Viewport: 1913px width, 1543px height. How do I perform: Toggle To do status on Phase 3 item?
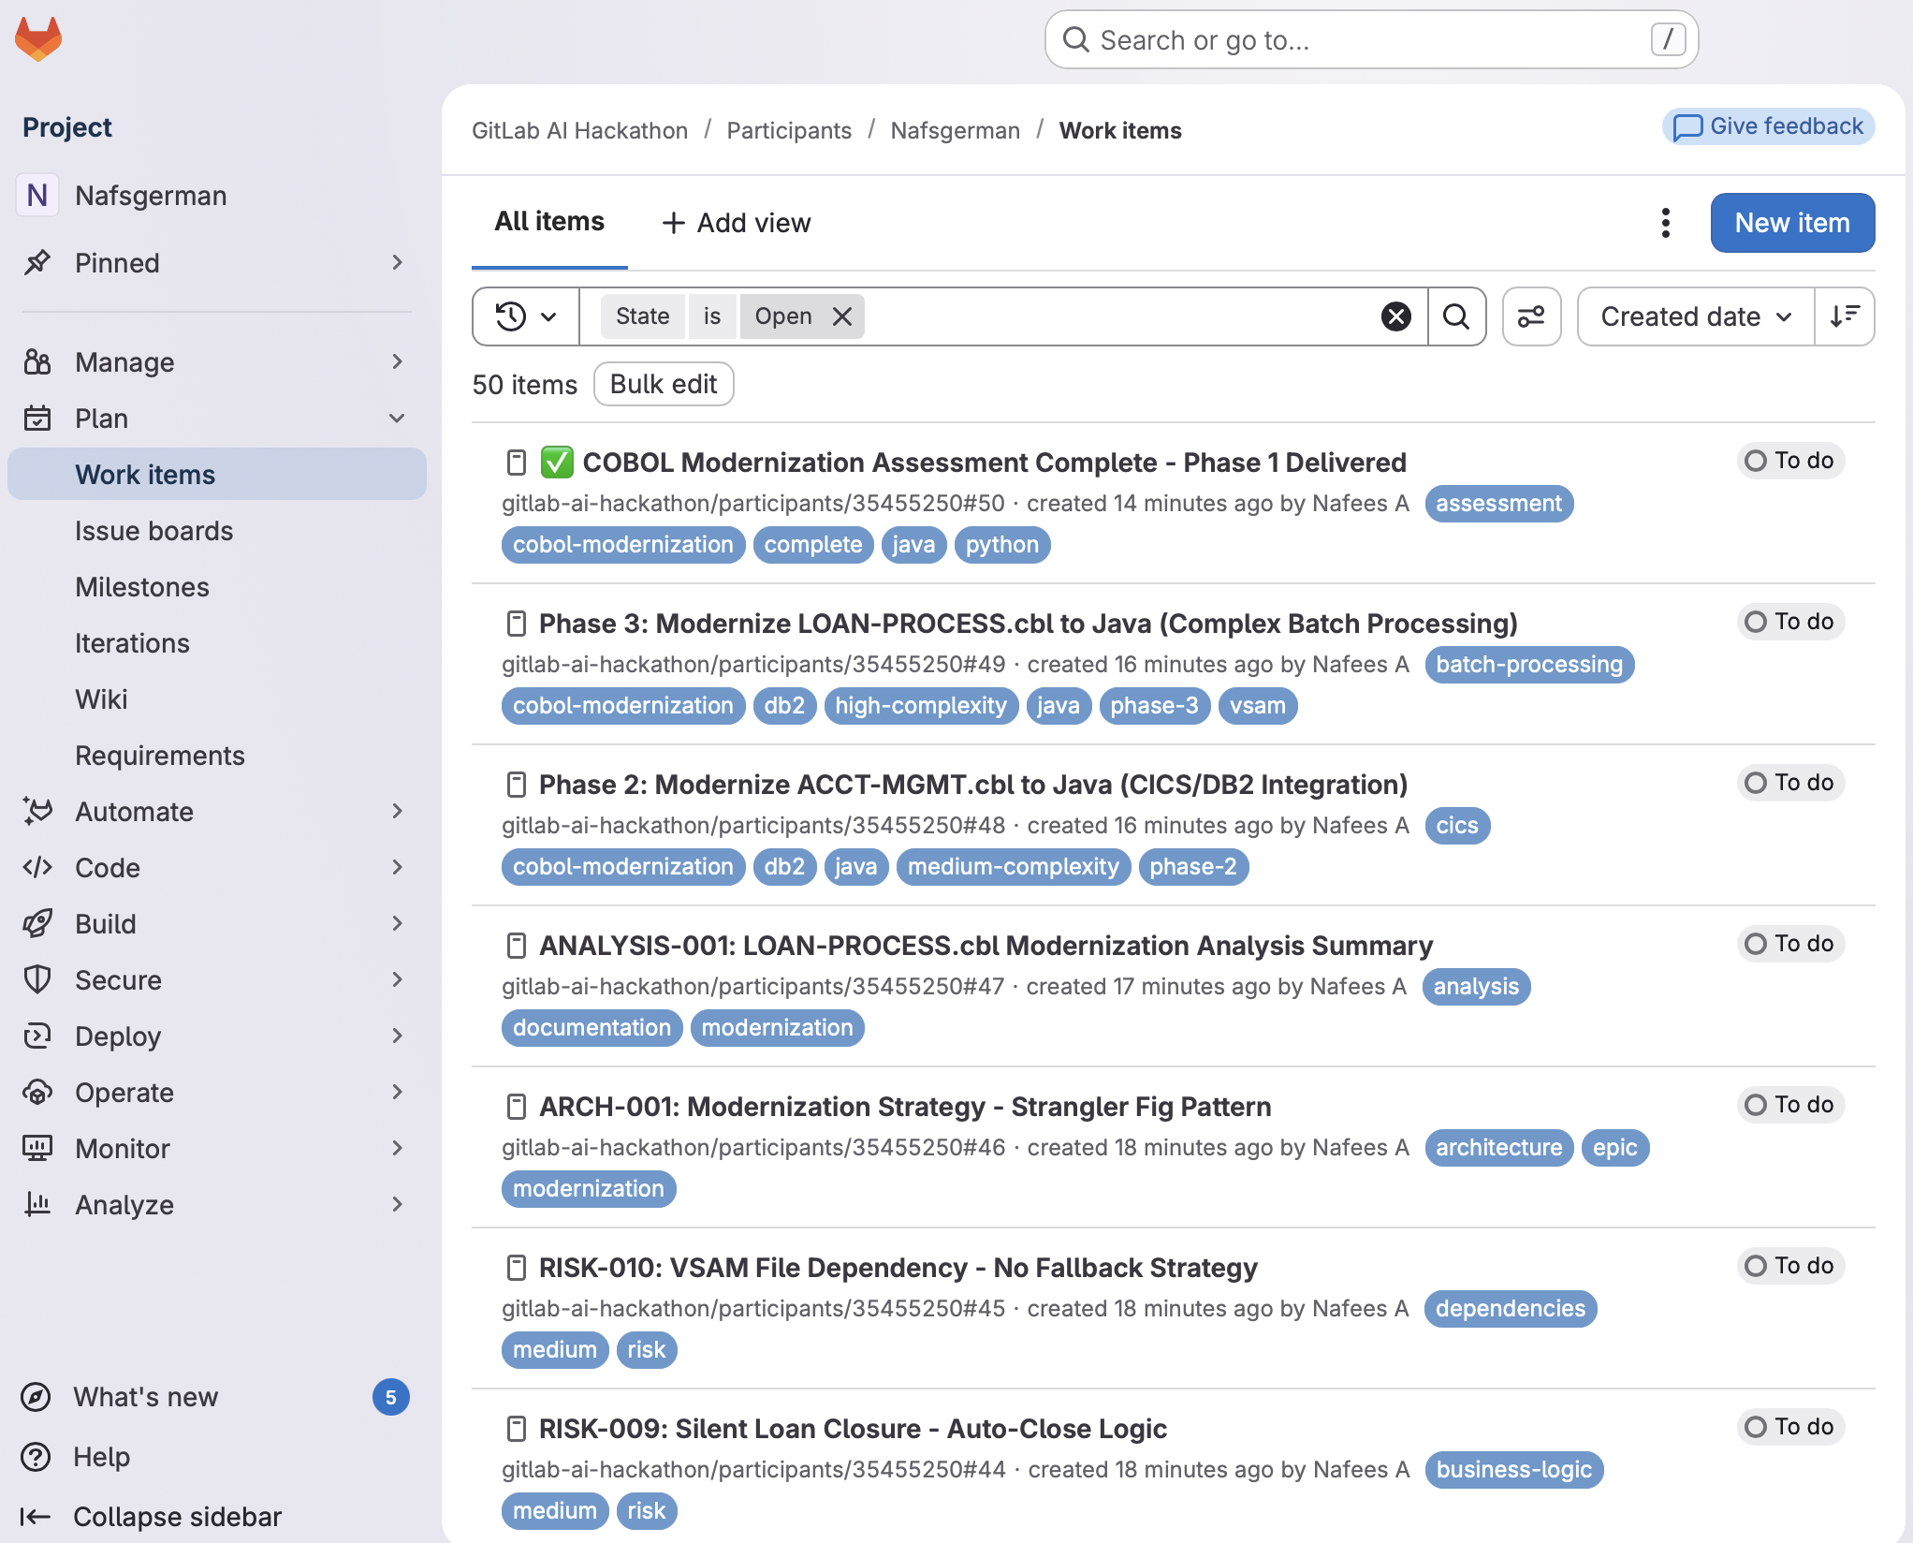[1789, 622]
